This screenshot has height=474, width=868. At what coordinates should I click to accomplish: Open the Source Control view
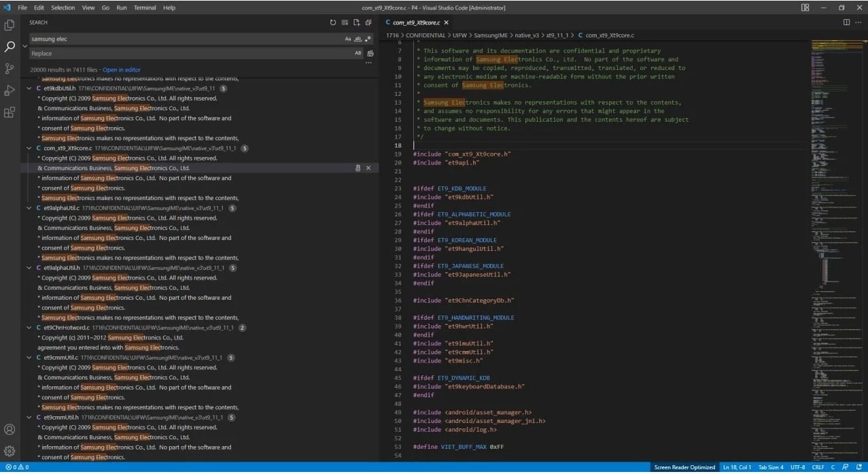[x=10, y=69]
